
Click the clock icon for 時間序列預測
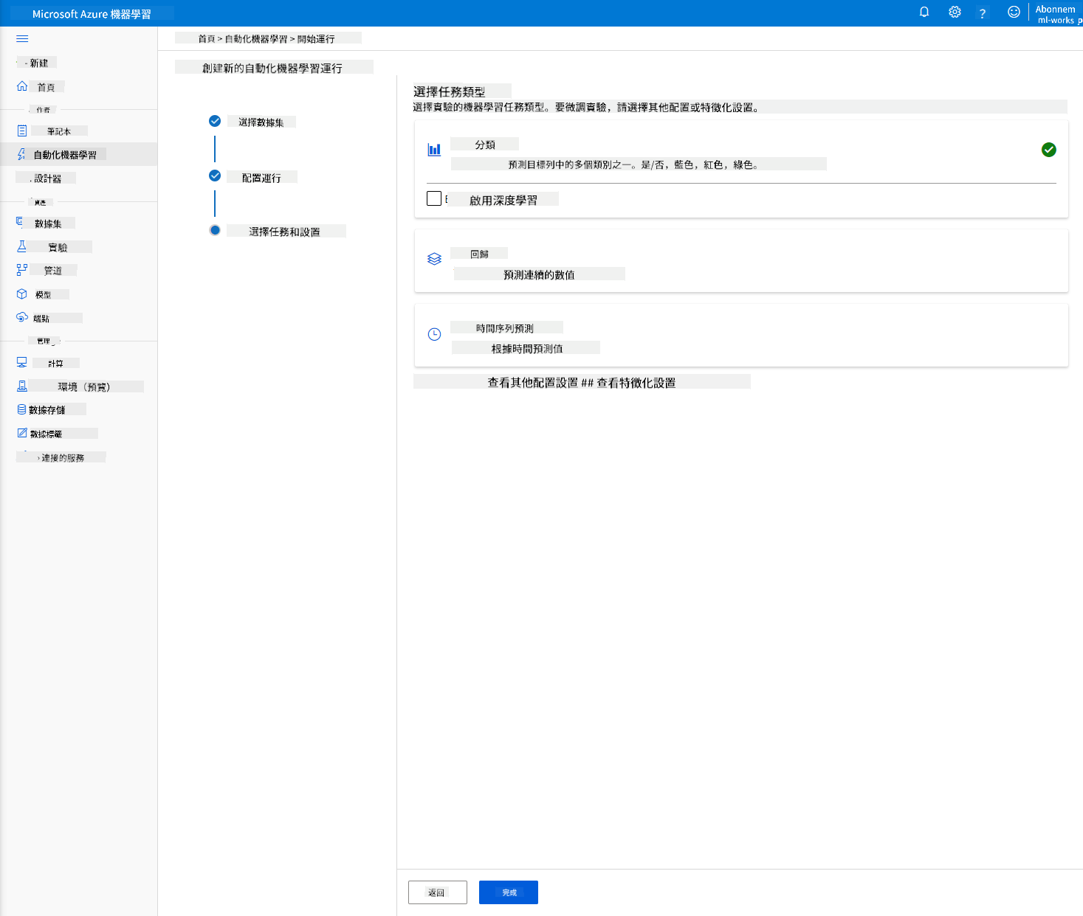pos(434,334)
